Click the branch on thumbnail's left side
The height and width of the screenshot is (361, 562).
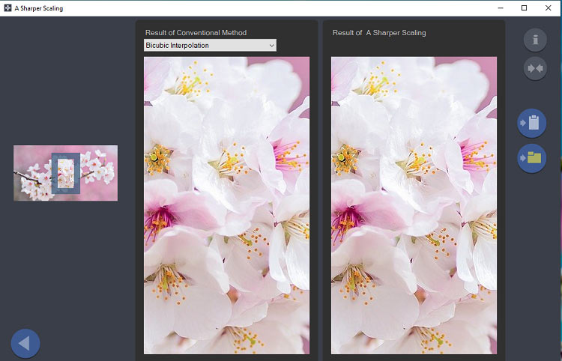point(27,178)
